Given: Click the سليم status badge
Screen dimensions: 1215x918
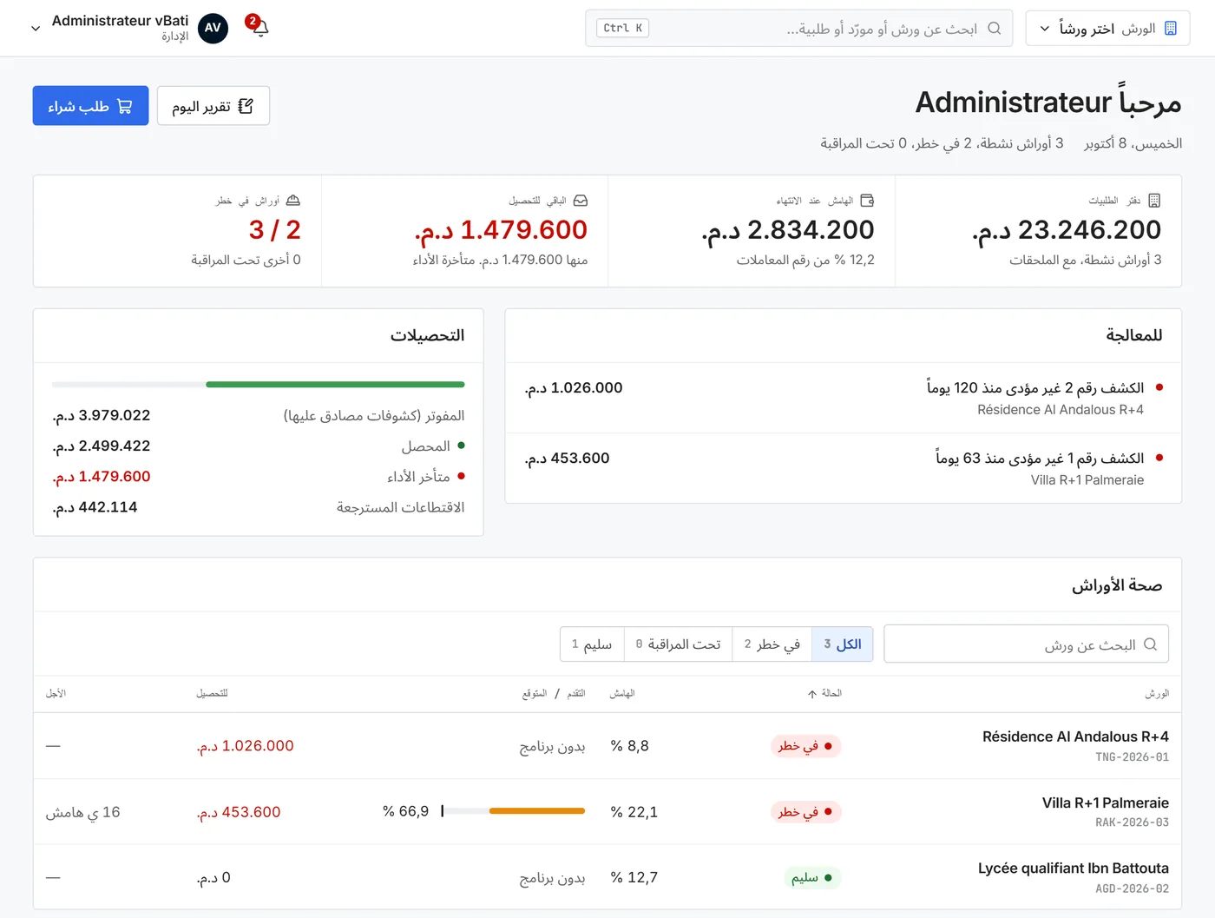Looking at the screenshot, I should 812,878.
